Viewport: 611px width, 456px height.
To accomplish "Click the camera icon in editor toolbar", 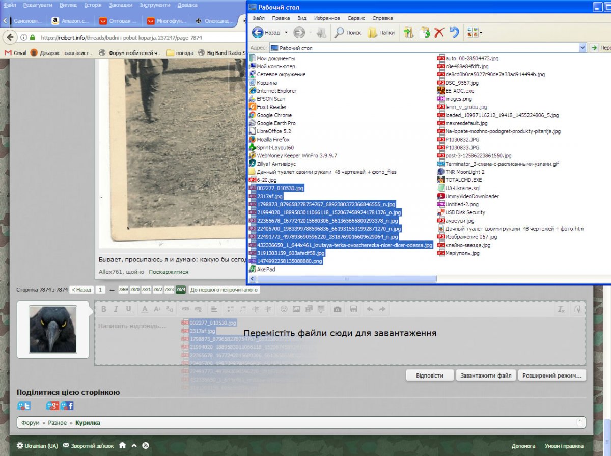I will 337,309.
